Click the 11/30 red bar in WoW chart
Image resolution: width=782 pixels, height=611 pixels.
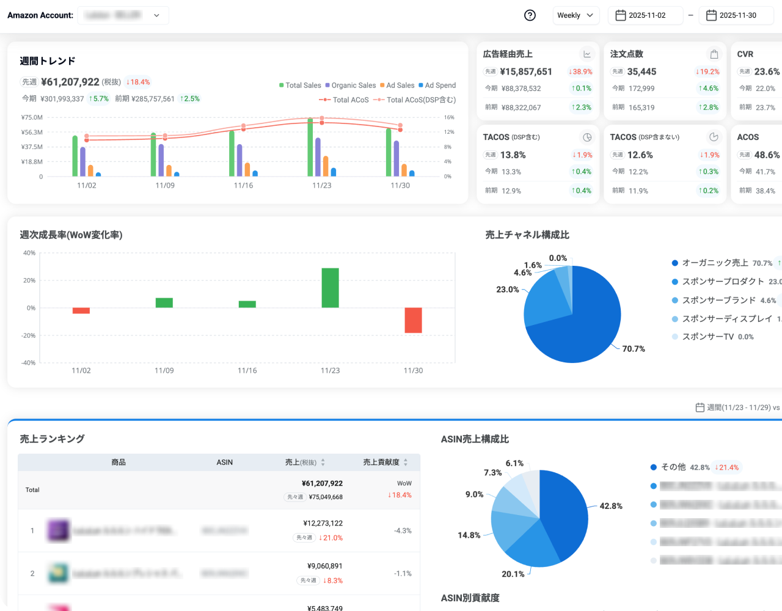point(414,320)
